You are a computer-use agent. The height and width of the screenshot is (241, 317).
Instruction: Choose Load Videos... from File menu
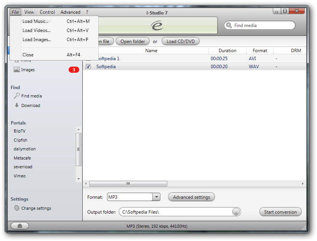pyautogui.click(x=54, y=30)
